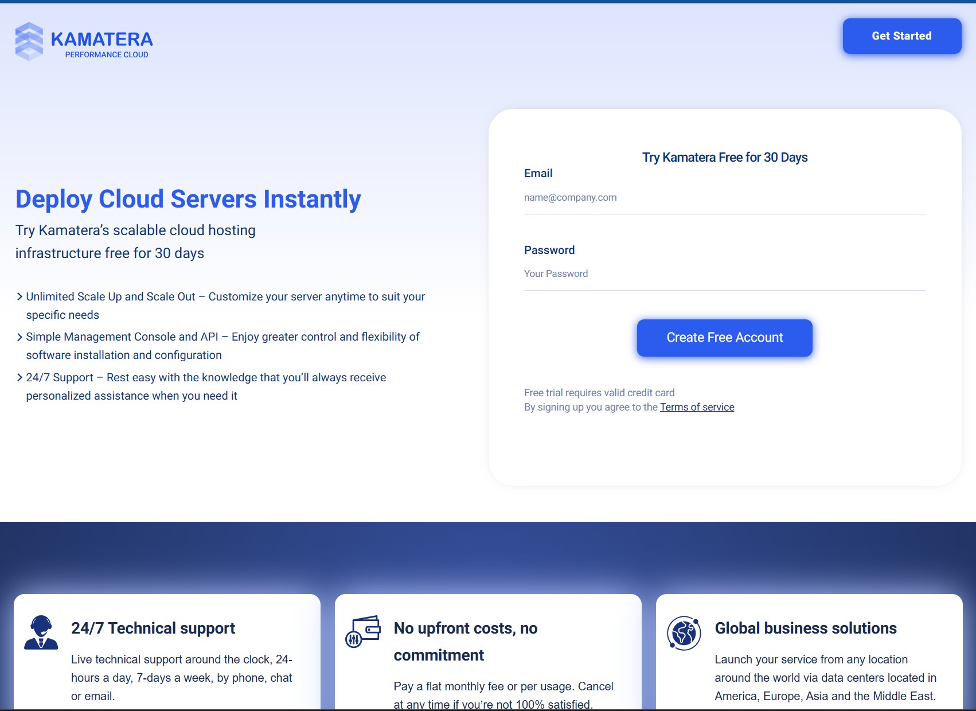Click the Try Kamatera's scalable cloud hosting subtitle
This screenshot has width=976, height=711.
(x=135, y=241)
